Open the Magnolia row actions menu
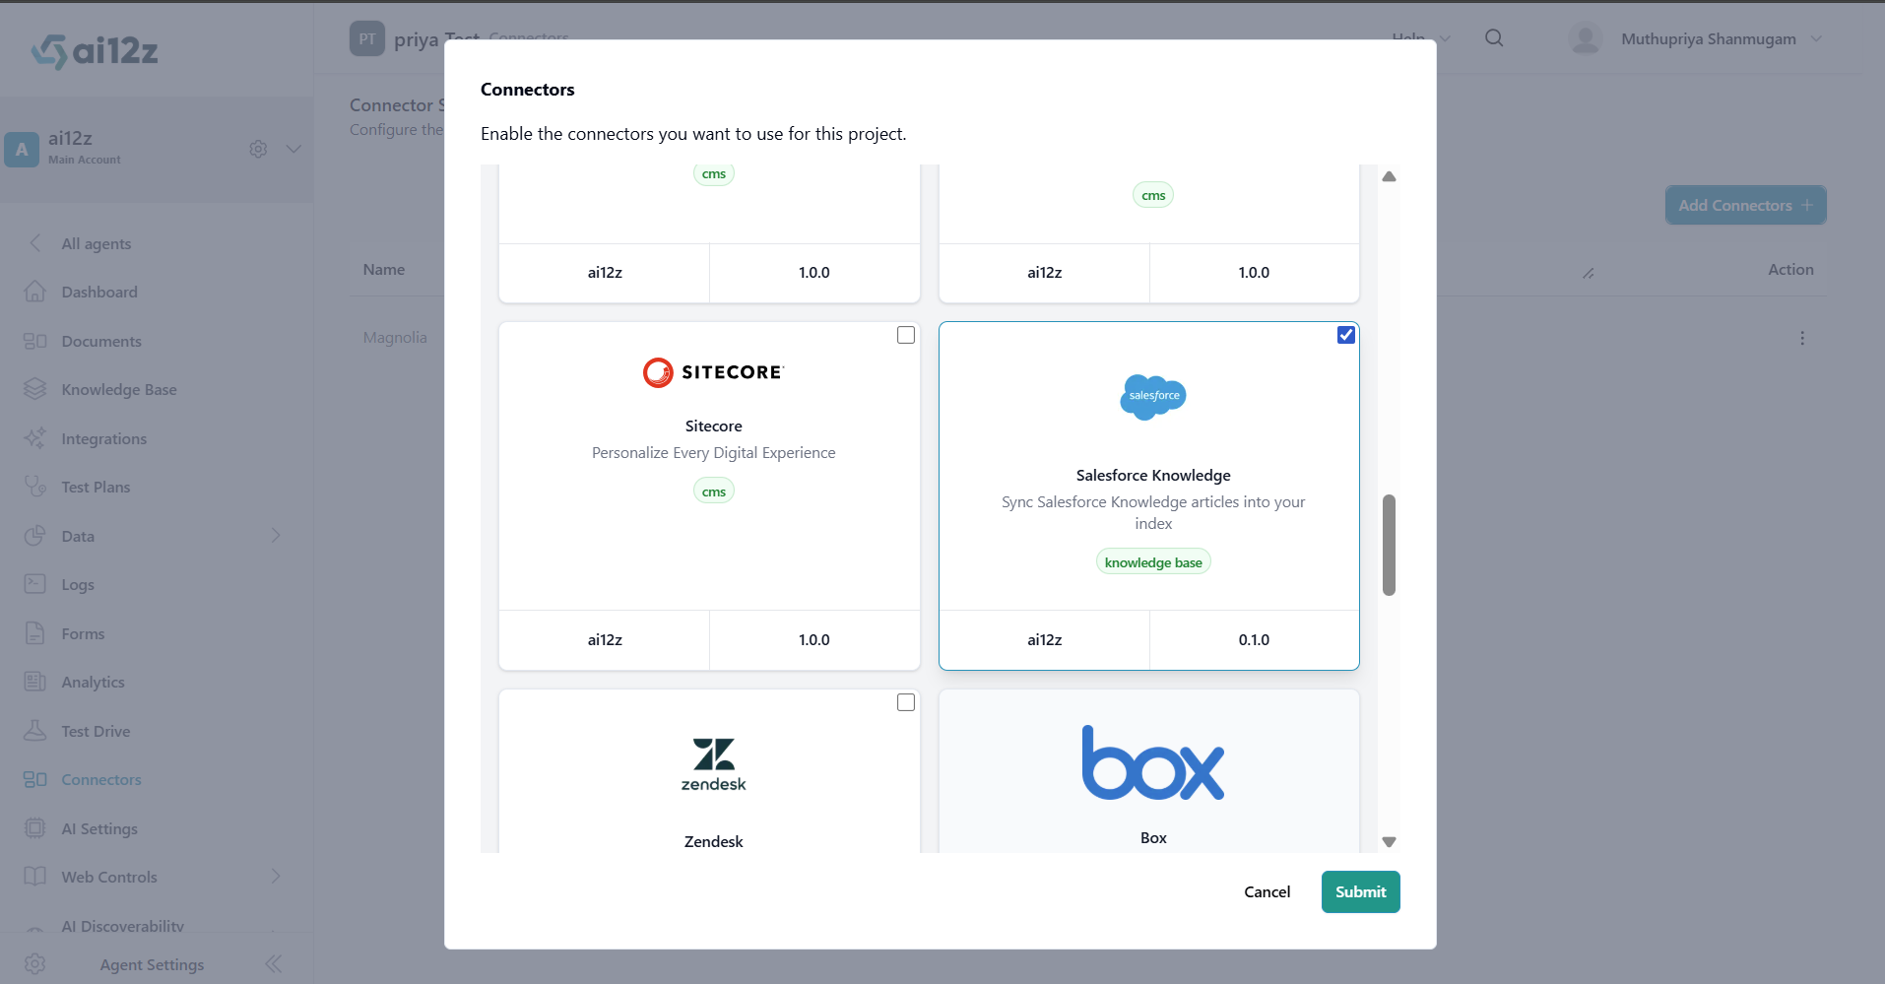The height and width of the screenshot is (984, 1885). point(1802,338)
